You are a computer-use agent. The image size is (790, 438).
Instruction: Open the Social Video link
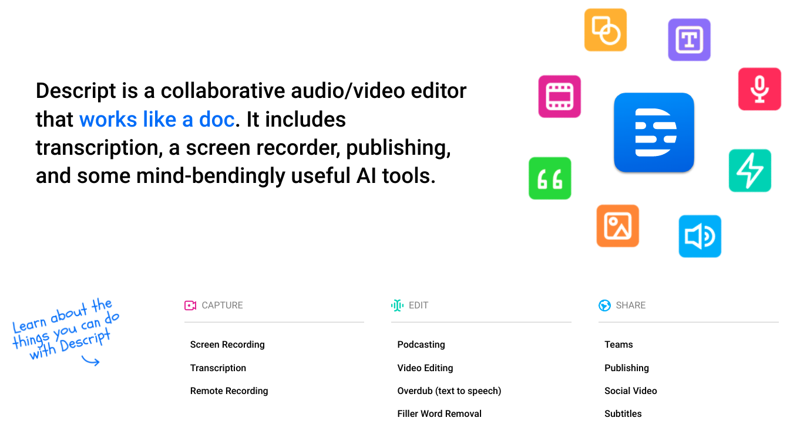tap(631, 391)
